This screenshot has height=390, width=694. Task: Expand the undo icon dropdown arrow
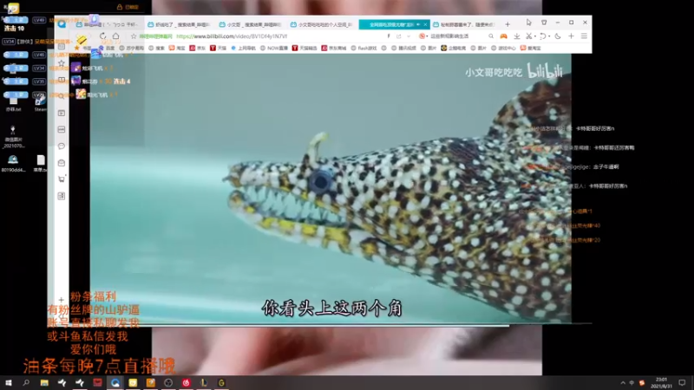549,36
